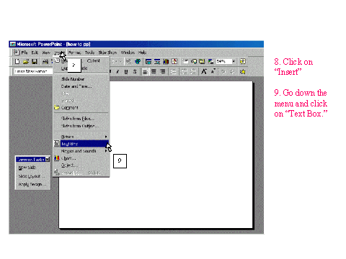Open the Format menu

75,53
